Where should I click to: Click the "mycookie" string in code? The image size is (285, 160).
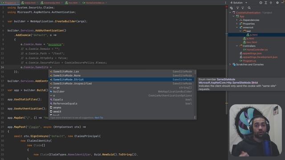[55, 44]
